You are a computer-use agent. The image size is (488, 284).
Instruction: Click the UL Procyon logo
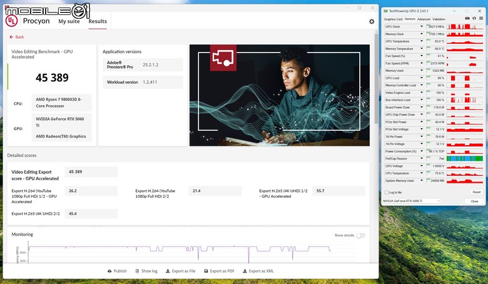point(11,21)
